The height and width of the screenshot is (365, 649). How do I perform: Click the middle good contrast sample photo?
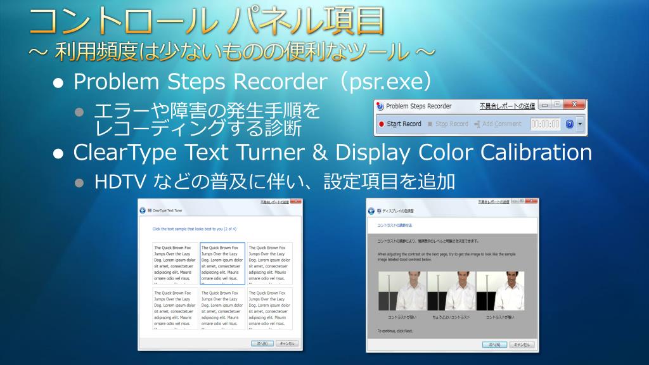[x=451, y=291]
